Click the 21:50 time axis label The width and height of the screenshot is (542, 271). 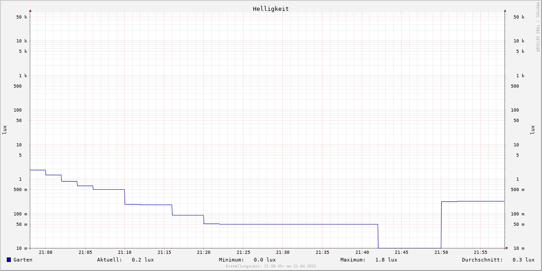pos(441,252)
